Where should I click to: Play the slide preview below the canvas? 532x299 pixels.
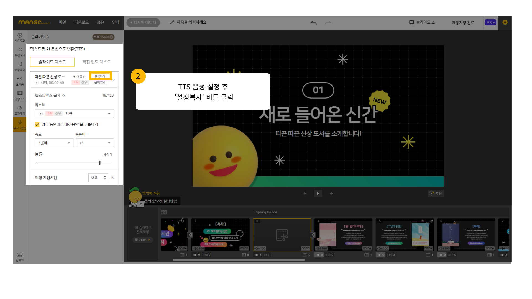(x=318, y=194)
